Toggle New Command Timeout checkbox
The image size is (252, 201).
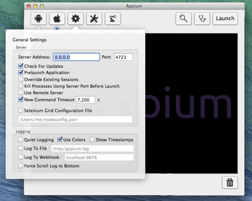pyautogui.click(x=21, y=99)
